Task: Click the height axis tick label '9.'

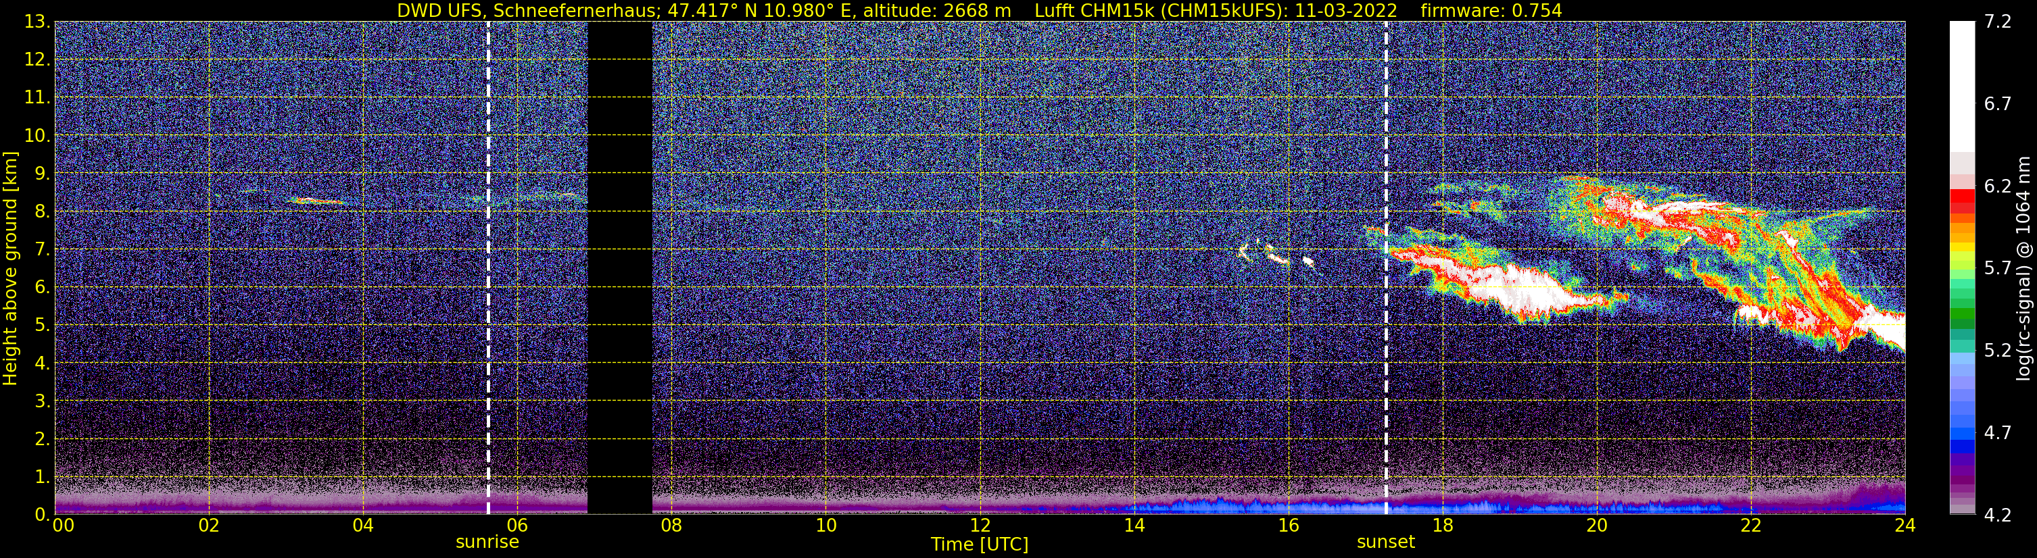Action: (x=43, y=174)
